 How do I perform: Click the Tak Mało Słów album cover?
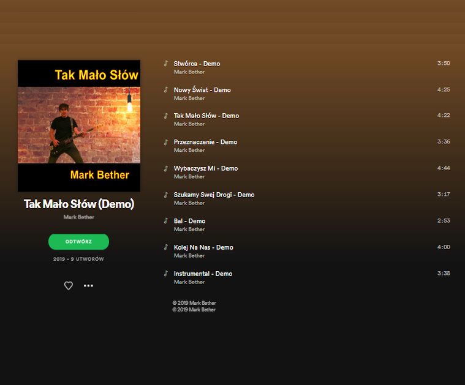click(x=79, y=126)
